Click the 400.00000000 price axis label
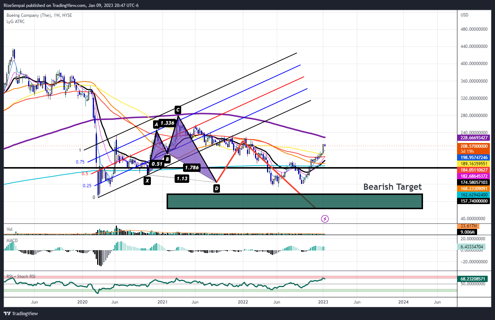Viewport: 495px width, 320px height. 475,64
